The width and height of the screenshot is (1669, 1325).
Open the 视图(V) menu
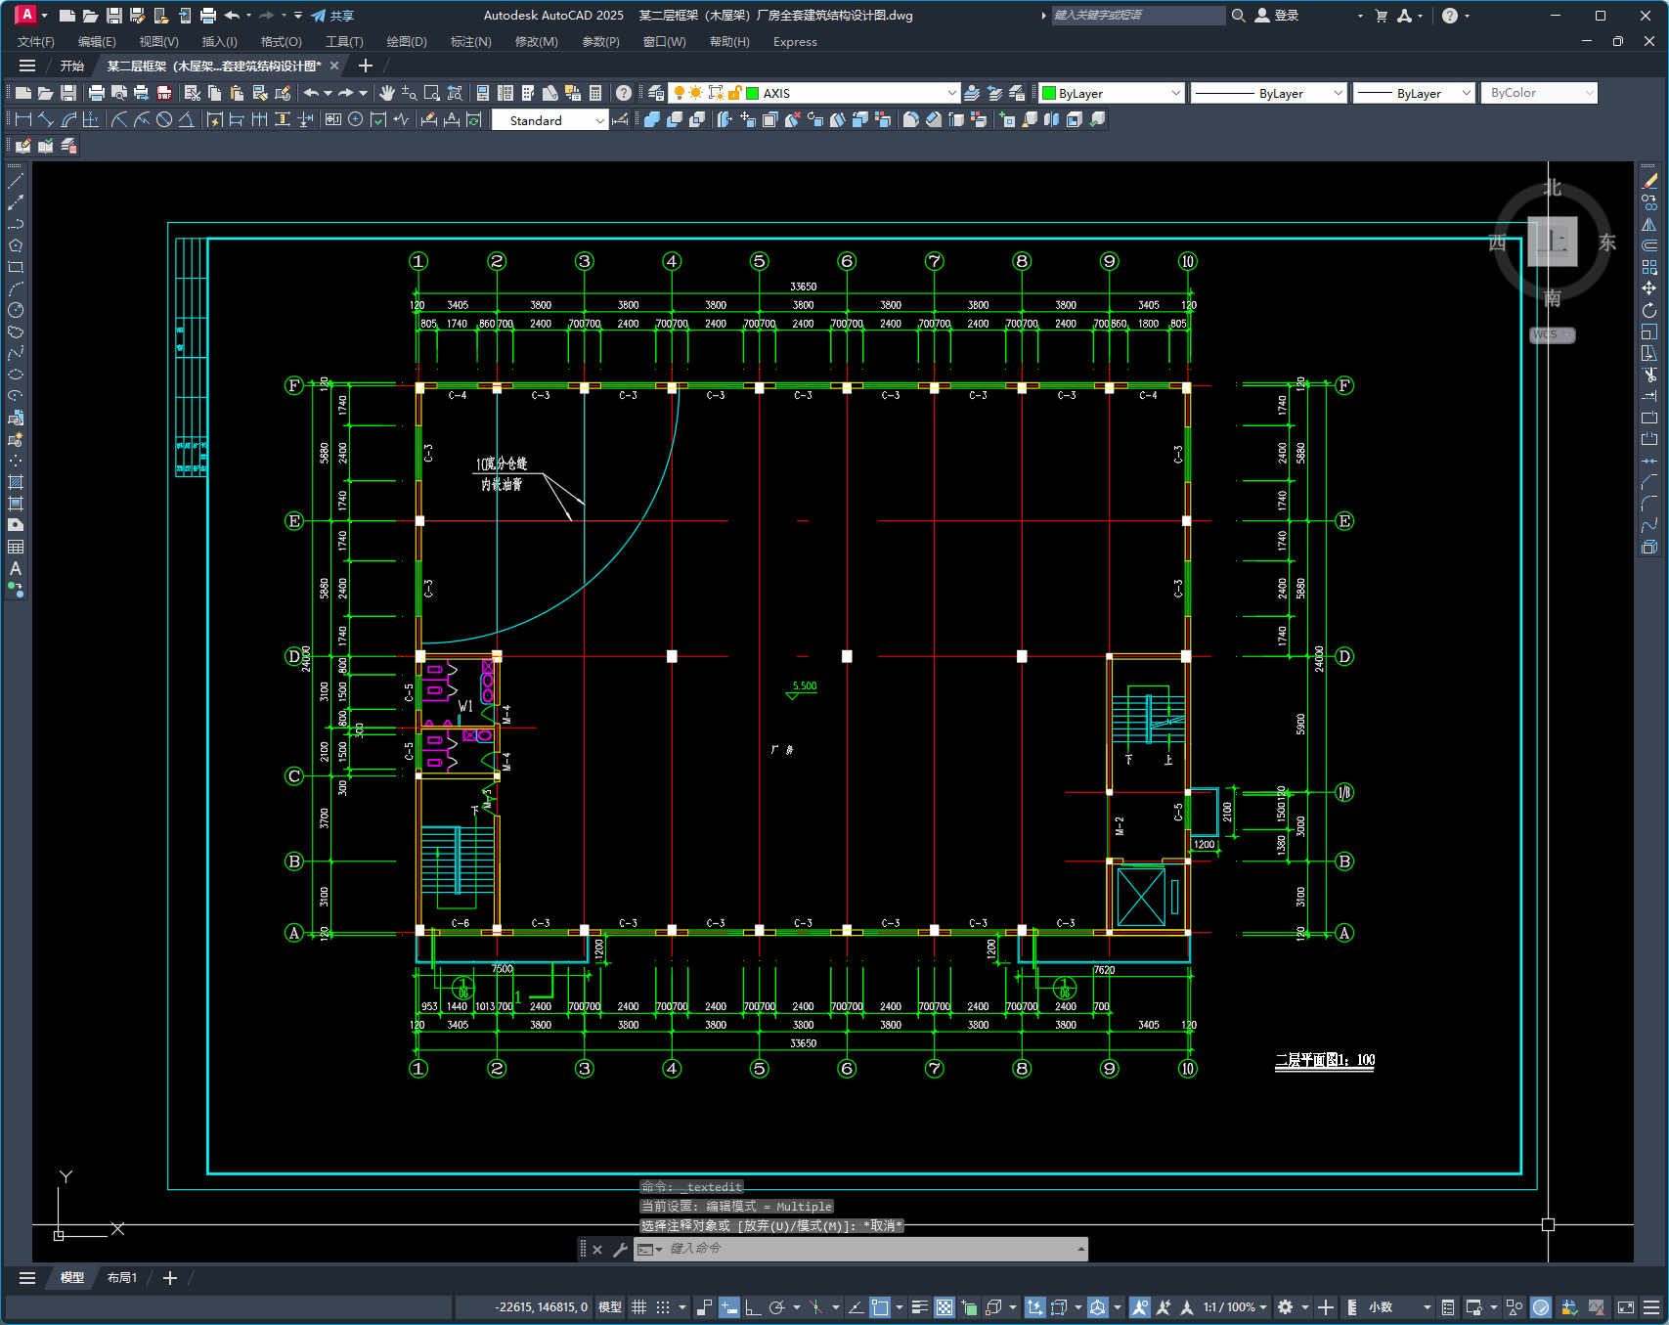[158, 42]
